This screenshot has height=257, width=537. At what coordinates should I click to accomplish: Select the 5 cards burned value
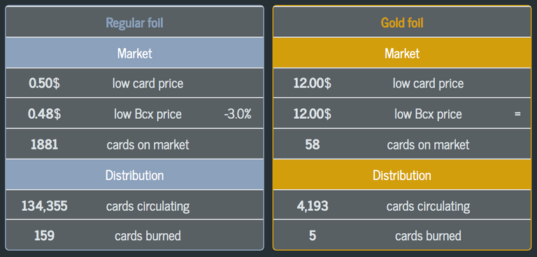[313, 235]
